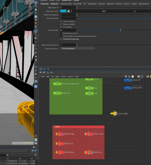Screen dimensions: 151x165
Task: Open the color picker wheel icon
Action: point(68,11)
